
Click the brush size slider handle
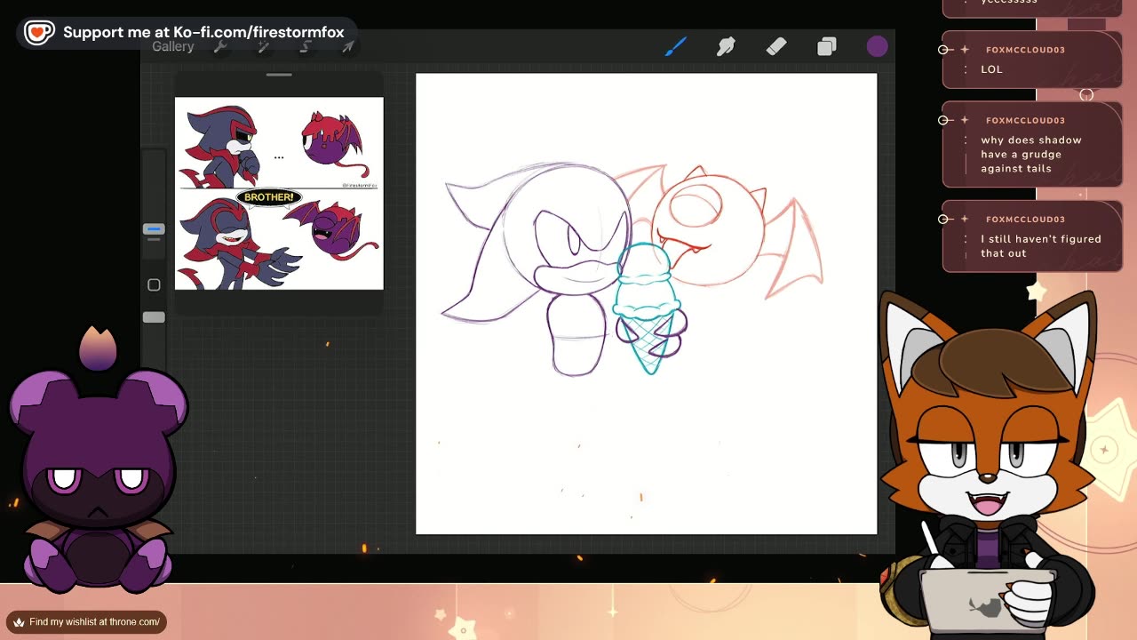tap(154, 229)
